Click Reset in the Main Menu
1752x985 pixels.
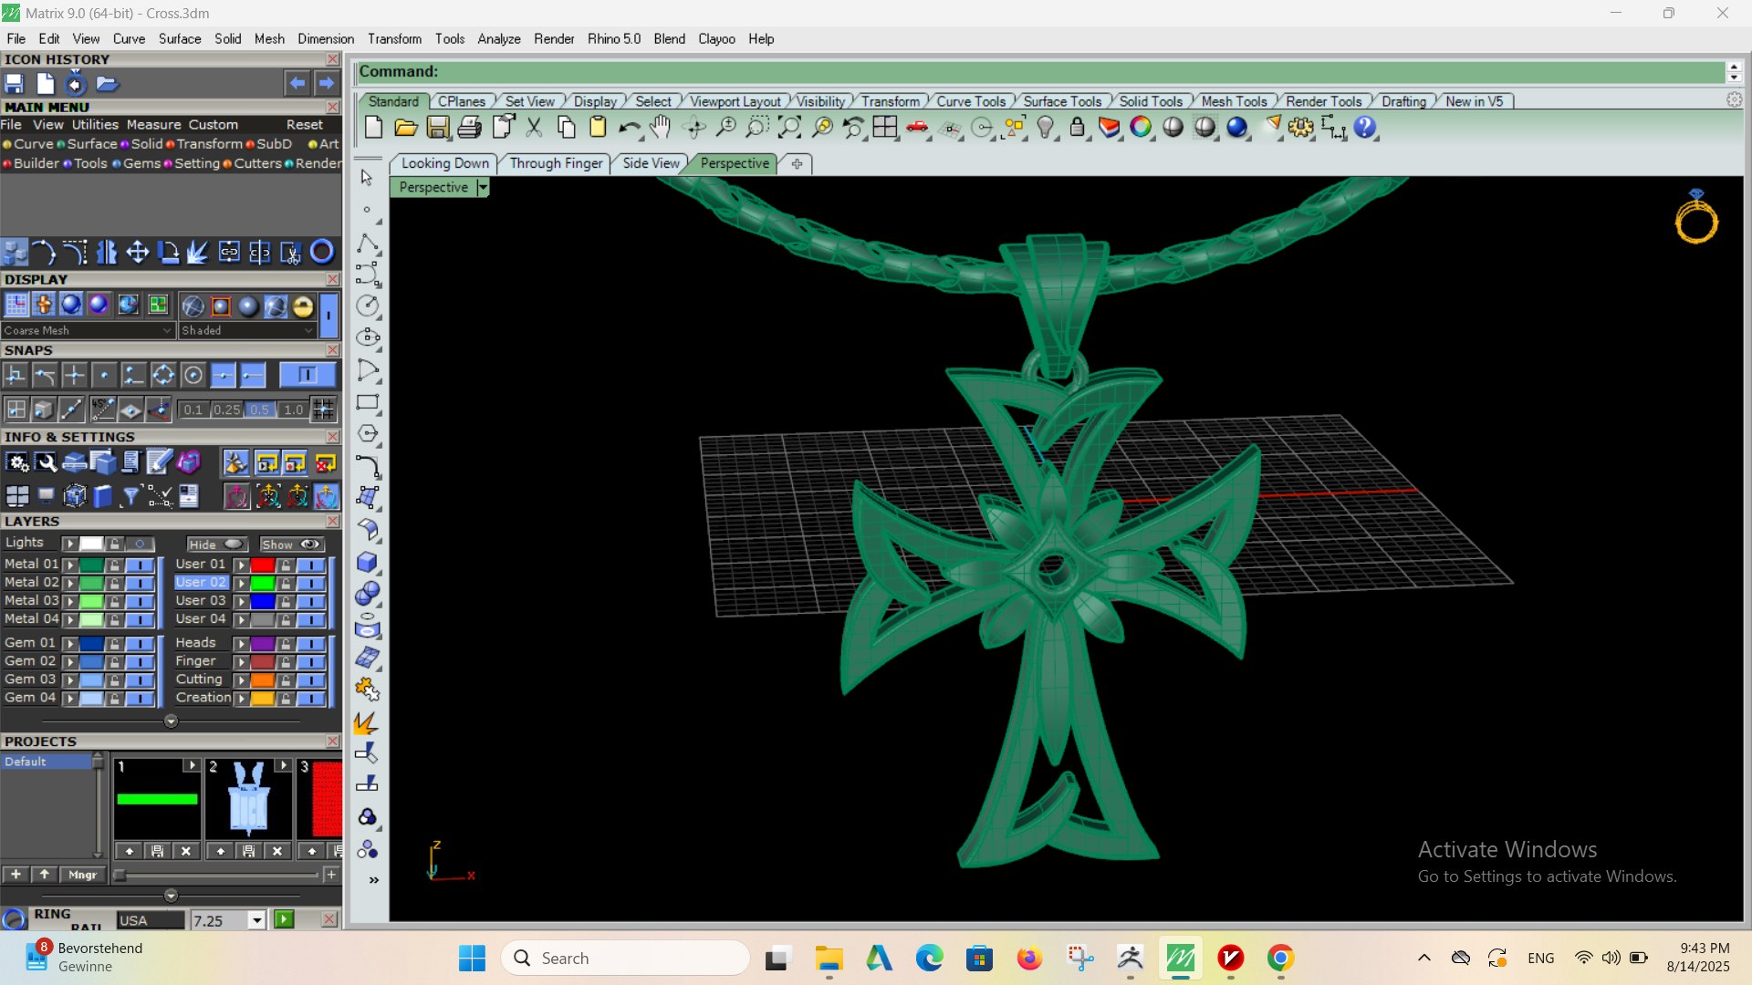coord(305,125)
